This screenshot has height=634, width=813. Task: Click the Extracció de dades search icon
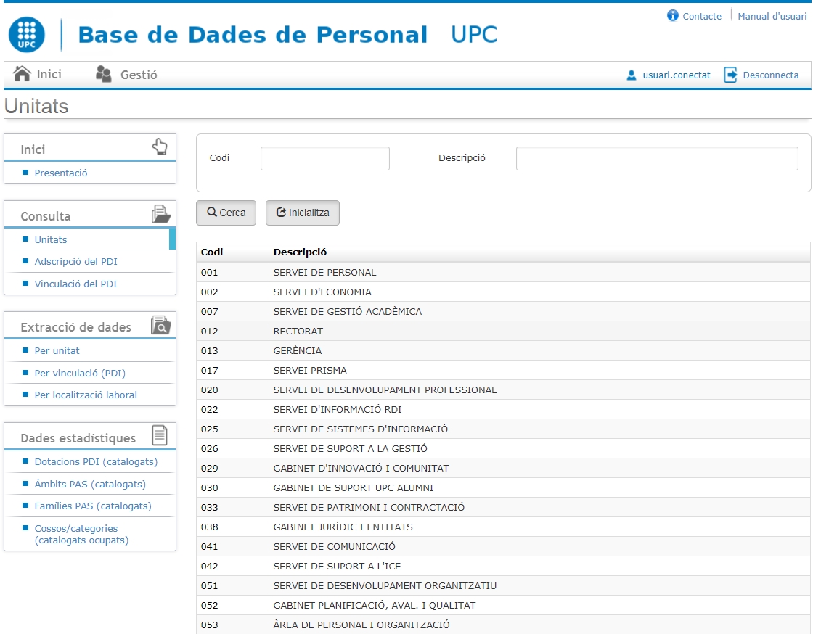[x=160, y=326]
